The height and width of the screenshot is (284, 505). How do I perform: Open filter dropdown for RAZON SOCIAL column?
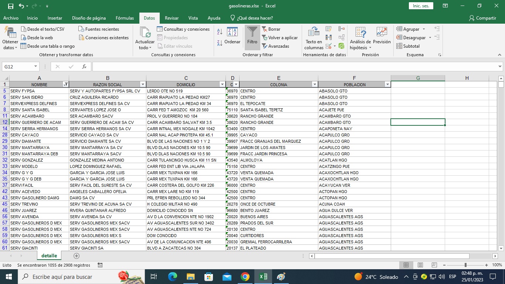[x=143, y=85]
